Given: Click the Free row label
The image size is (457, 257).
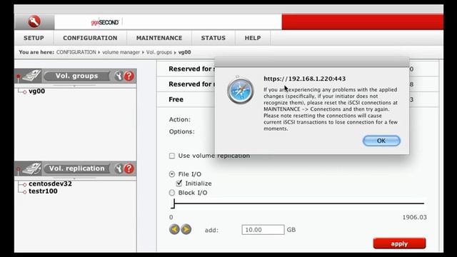Looking at the screenshot, I should pyautogui.click(x=176, y=99).
